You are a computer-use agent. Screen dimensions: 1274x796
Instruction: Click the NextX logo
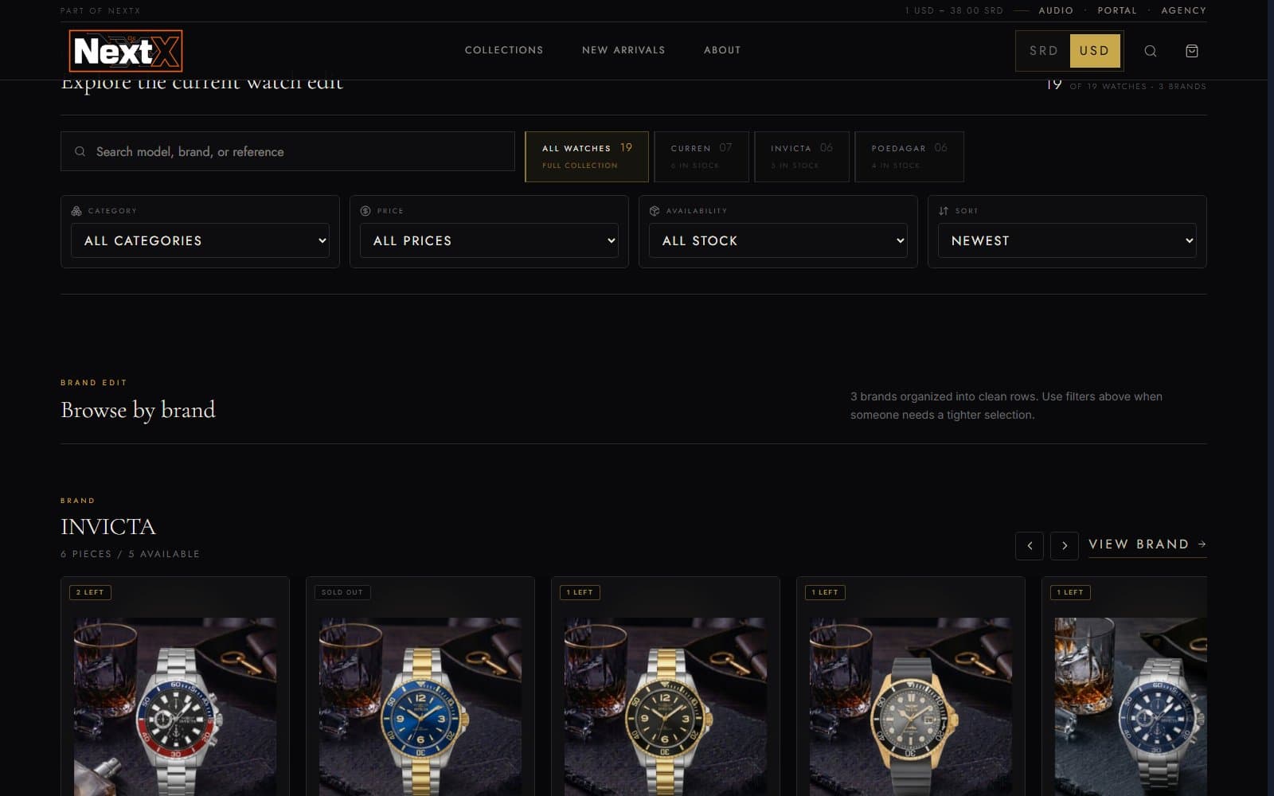[126, 51]
